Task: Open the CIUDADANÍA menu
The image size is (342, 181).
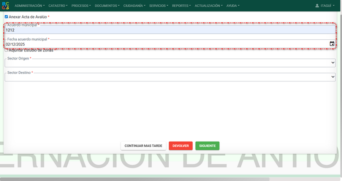Action: 135,6
